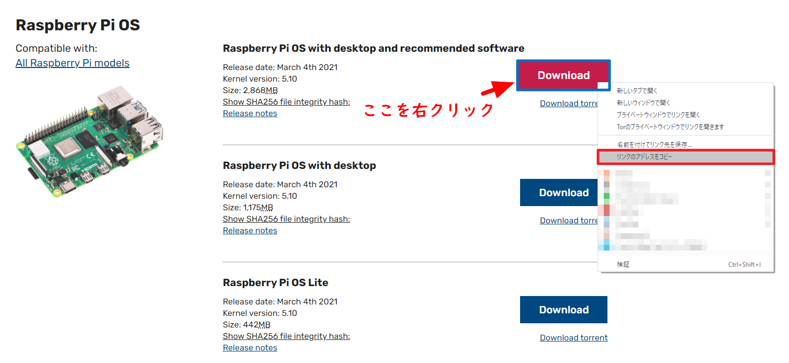Open Download torrent link for recommended software edition
Screen dimensions: 789x363
pos(569,104)
